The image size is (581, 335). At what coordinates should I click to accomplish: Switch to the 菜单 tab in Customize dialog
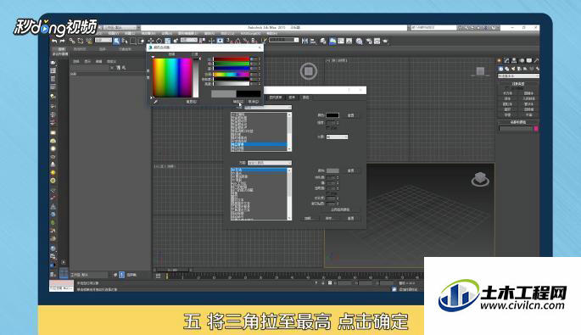pos(292,98)
